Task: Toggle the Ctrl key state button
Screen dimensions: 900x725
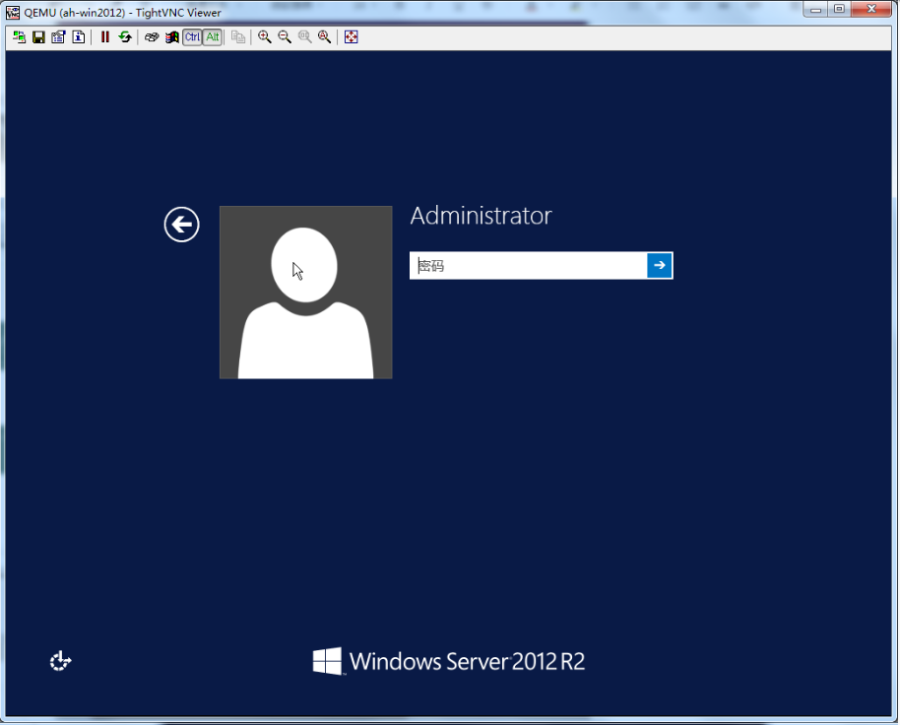Action: click(192, 37)
